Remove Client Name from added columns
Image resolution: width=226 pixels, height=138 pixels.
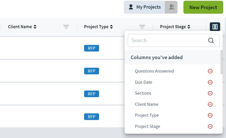(x=210, y=104)
